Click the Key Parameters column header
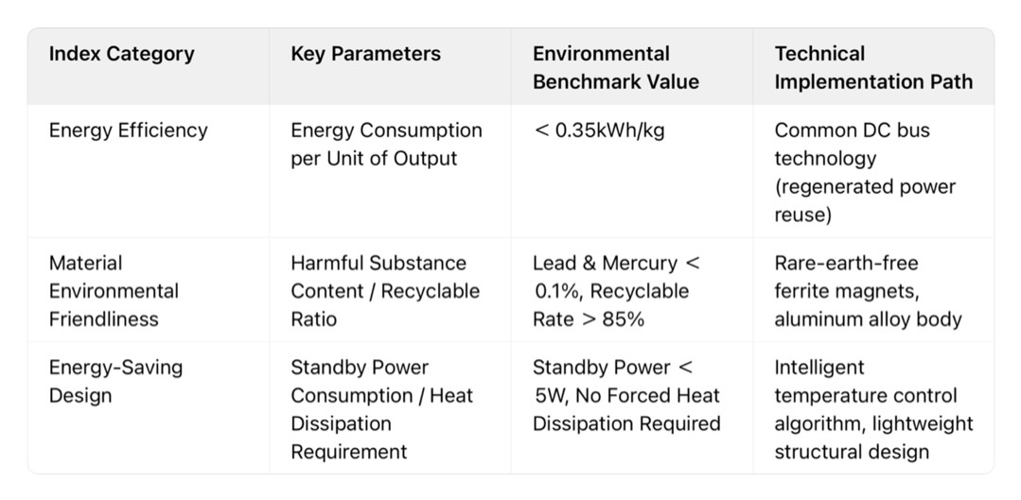This screenshot has height=500, width=1021. click(x=366, y=53)
